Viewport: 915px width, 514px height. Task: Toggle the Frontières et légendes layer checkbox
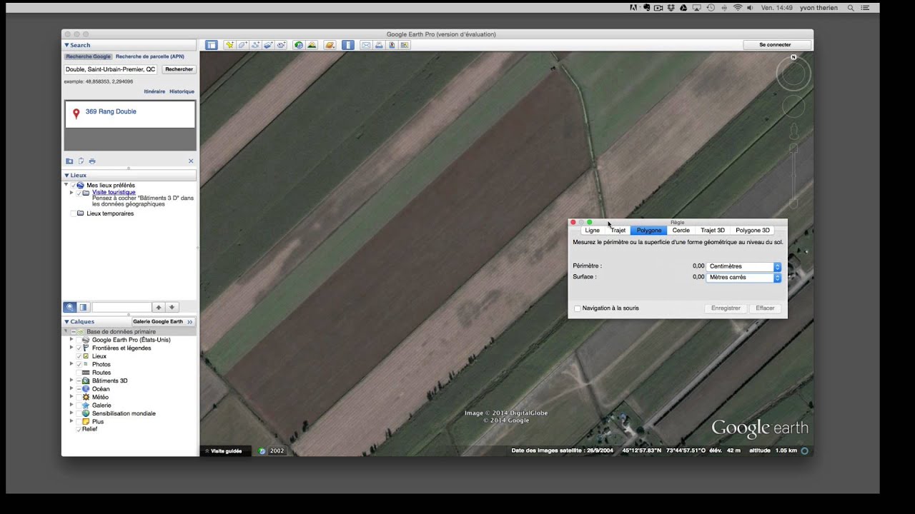(x=79, y=348)
